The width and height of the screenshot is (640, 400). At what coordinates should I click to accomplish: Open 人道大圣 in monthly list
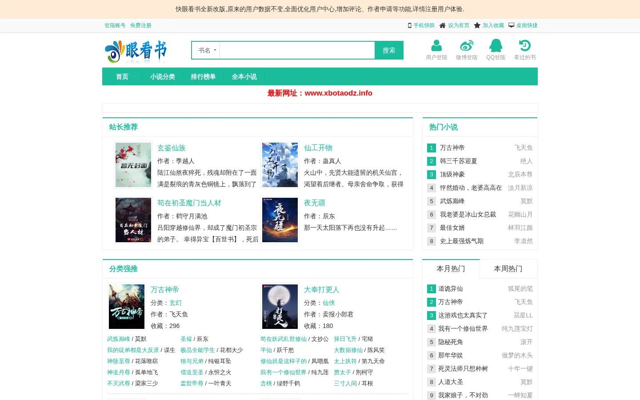coord(451,382)
